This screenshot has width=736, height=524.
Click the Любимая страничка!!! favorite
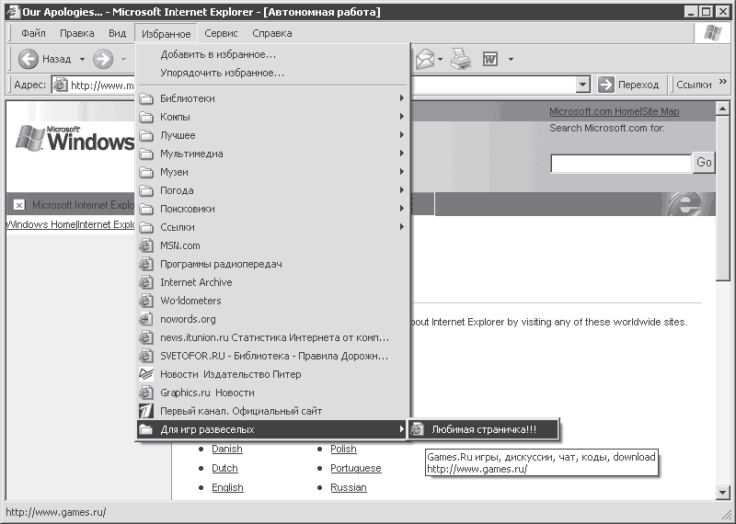tap(483, 429)
